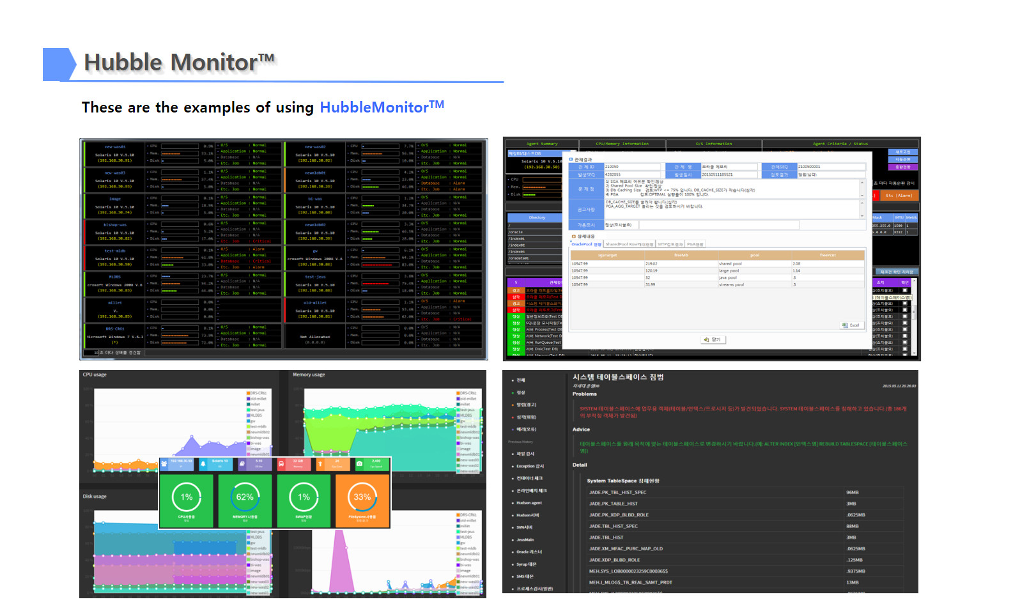This screenshot has width=1020, height=604.
Task: Click the test-mldb server panel
Action: click(183, 258)
